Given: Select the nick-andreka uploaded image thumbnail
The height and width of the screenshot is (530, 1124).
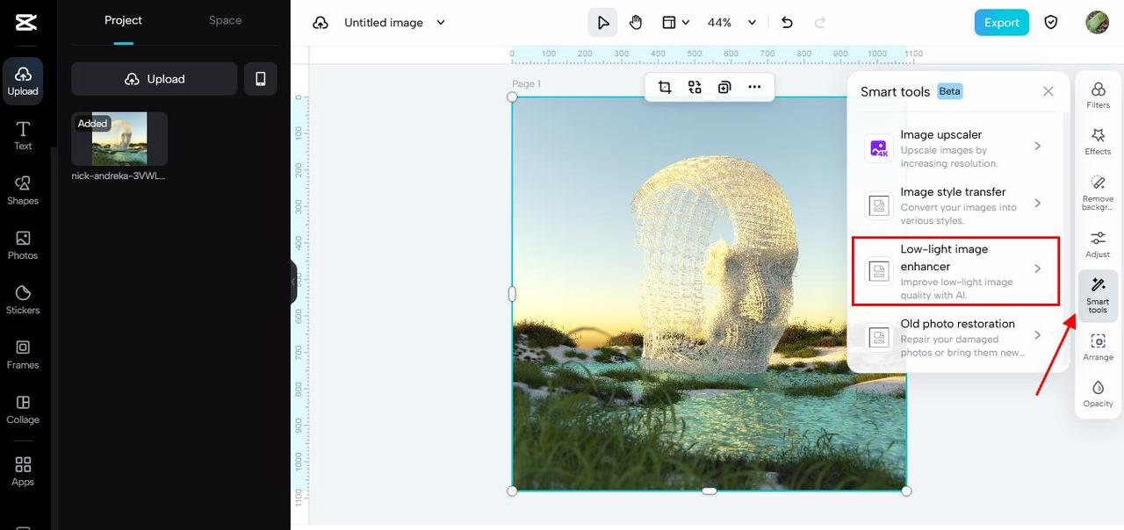Looking at the screenshot, I should coord(119,139).
